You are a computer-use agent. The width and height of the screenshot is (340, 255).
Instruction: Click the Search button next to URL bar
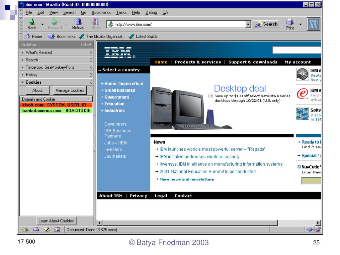tap(266, 24)
